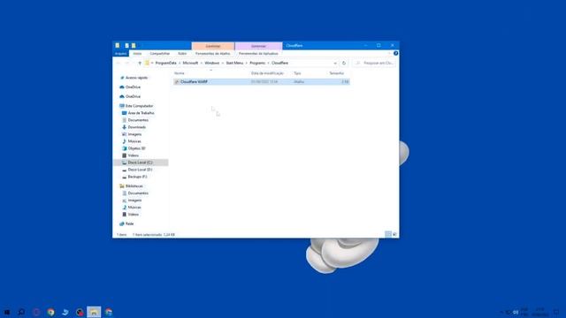Screen dimensions: 566x318
Task: Open Documentos under Bibliotecas
Action: click(x=138, y=193)
